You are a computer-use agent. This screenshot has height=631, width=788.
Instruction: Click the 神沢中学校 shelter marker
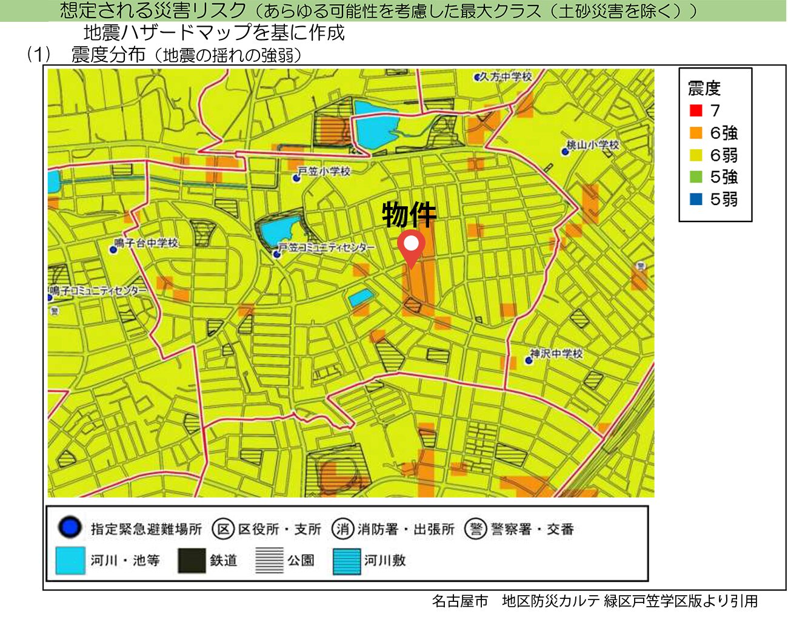coord(529,360)
